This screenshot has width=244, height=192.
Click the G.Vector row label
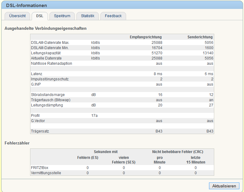pos(38,121)
